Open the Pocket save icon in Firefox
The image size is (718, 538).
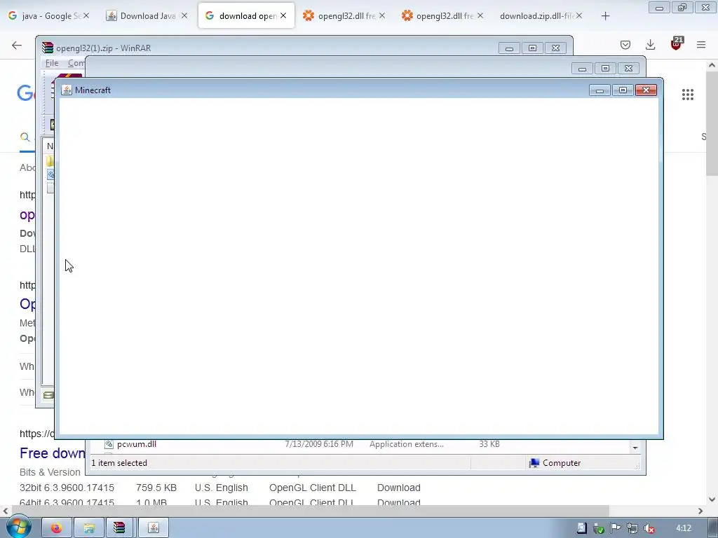point(625,45)
